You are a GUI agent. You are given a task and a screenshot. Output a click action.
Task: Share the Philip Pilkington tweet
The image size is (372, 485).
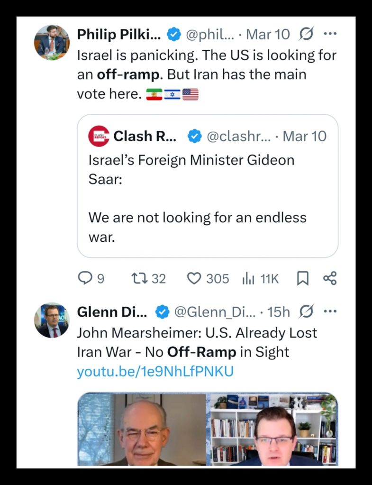[329, 278]
